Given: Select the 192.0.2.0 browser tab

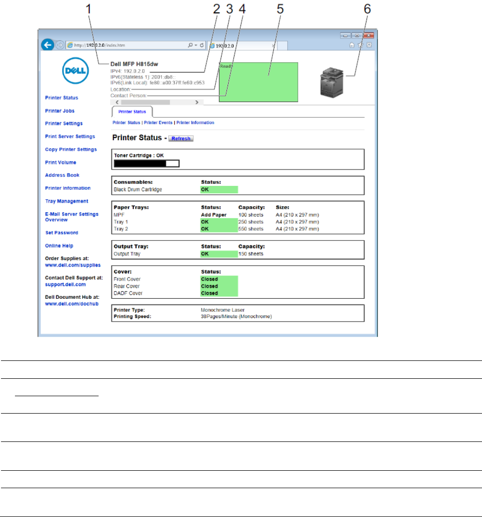Looking at the screenshot, I should (x=242, y=46).
